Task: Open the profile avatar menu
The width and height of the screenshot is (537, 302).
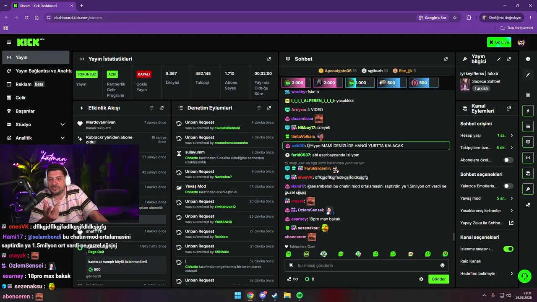Action: (521, 42)
